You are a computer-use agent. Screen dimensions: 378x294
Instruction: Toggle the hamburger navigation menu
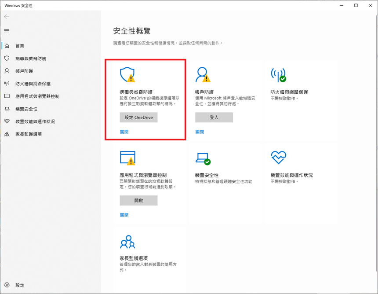(x=7, y=31)
